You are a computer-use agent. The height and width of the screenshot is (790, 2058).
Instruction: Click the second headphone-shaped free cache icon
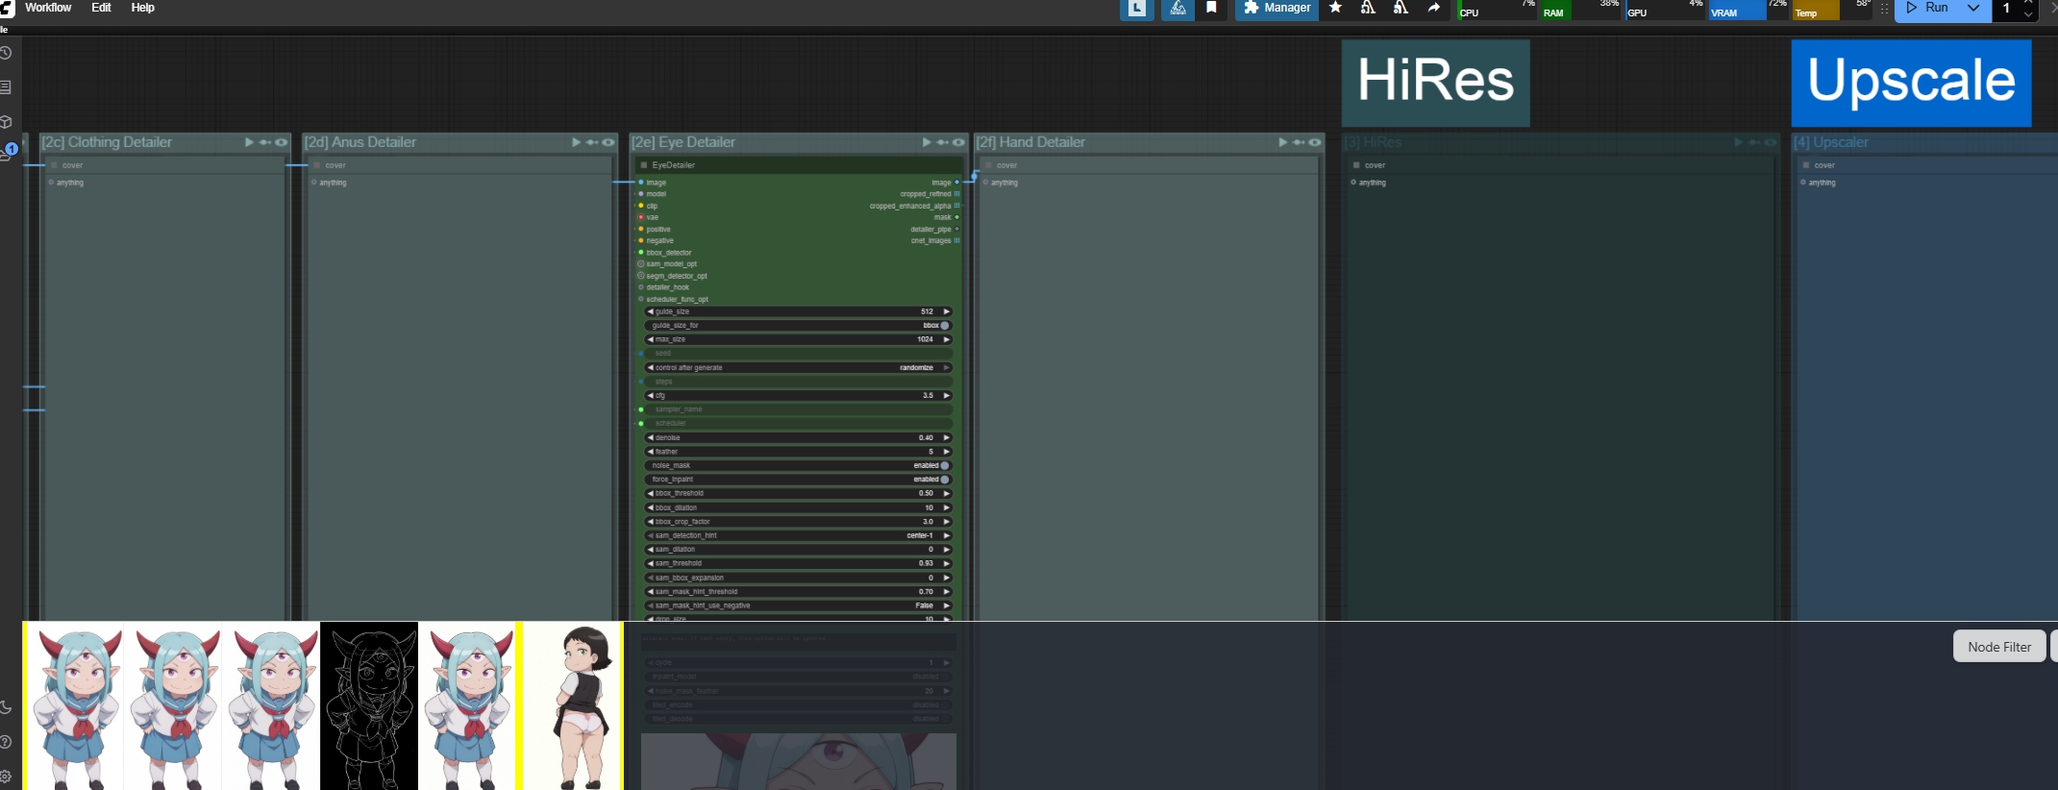pos(1401,8)
